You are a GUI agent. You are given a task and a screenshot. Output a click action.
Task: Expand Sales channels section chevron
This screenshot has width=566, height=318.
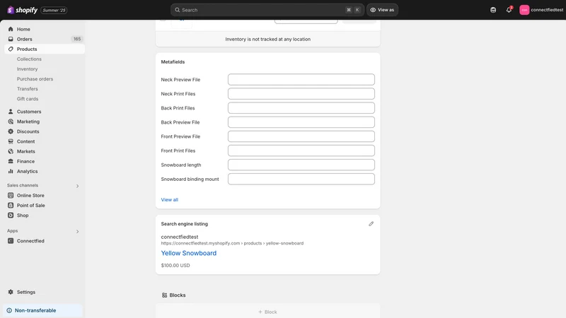(77, 186)
